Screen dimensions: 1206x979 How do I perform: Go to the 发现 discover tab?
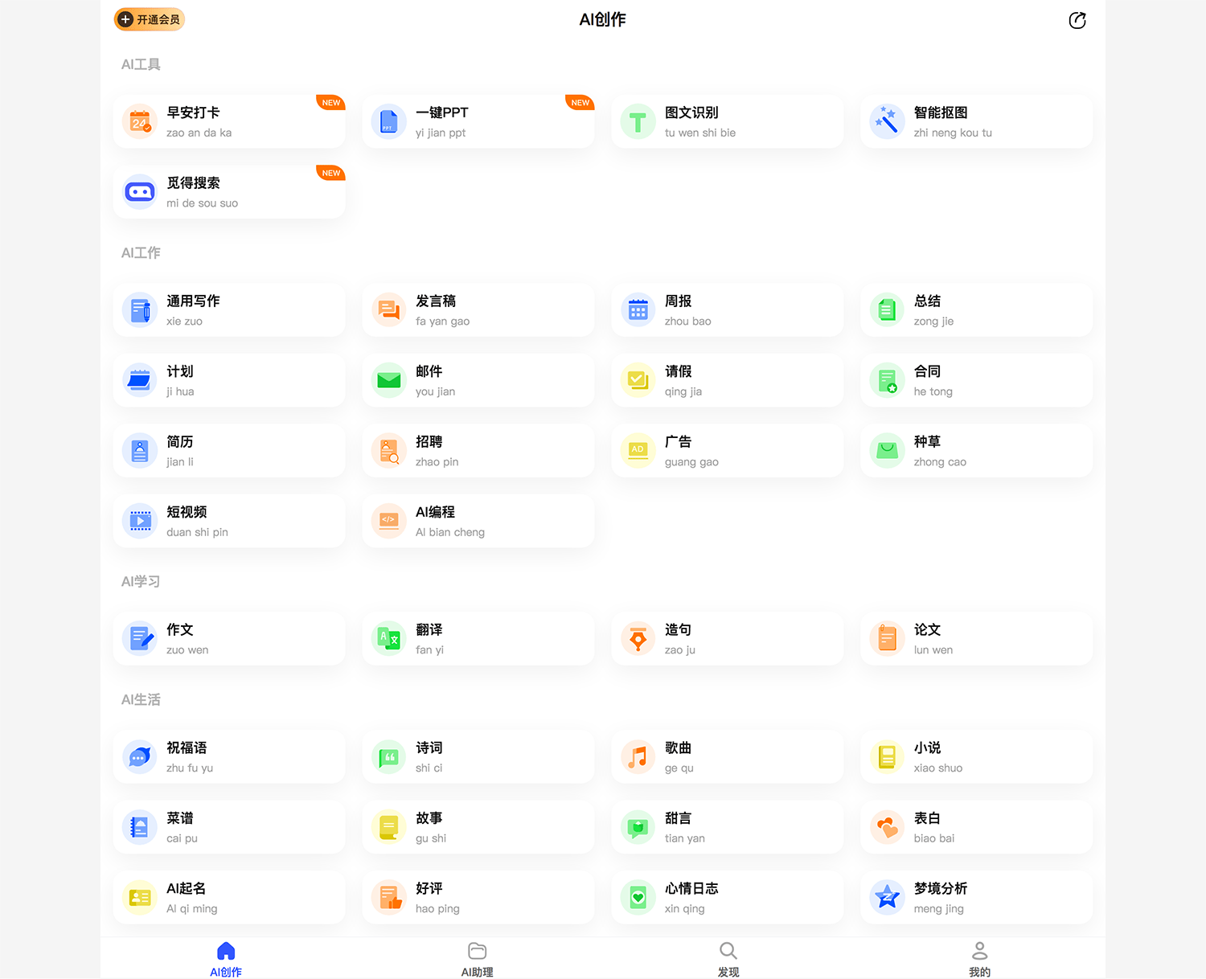pyautogui.click(x=728, y=959)
